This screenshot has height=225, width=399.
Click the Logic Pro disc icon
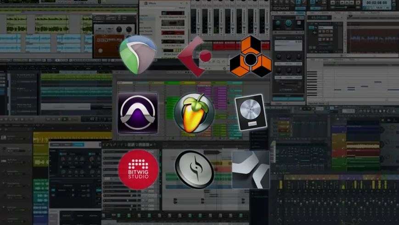[251, 112]
